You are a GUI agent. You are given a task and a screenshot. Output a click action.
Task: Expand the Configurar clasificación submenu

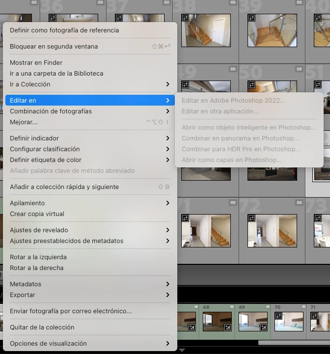point(90,149)
